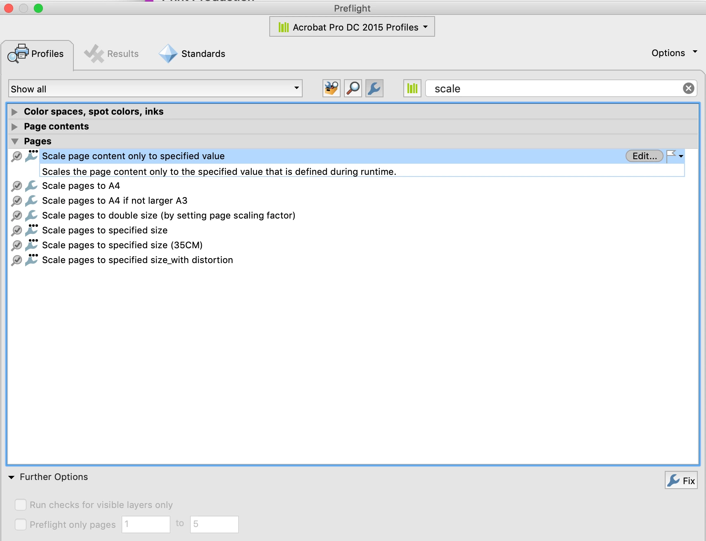The width and height of the screenshot is (706, 541).
Task: Click the end page number field
Action: (214, 524)
